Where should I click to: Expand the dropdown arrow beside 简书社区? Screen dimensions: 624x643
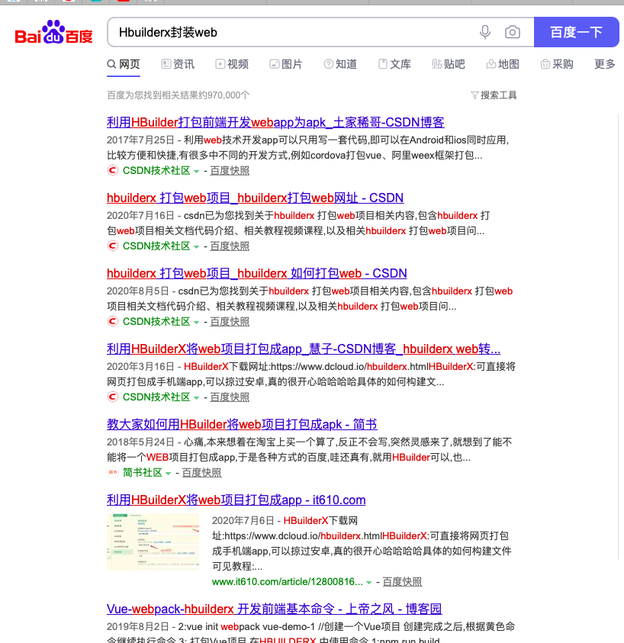pos(168,473)
